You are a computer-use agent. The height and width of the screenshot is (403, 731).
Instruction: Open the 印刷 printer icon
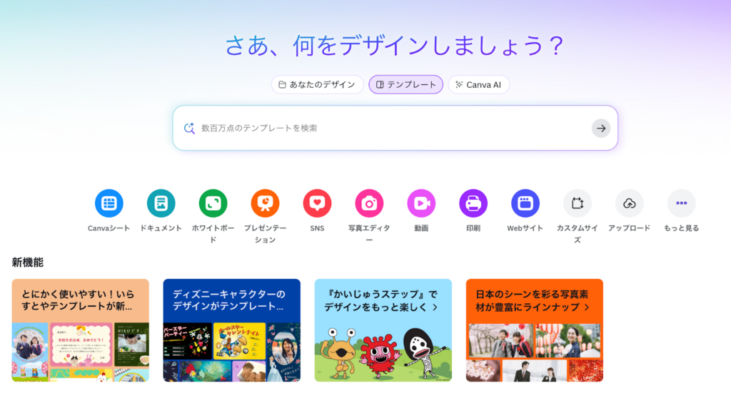pos(473,203)
